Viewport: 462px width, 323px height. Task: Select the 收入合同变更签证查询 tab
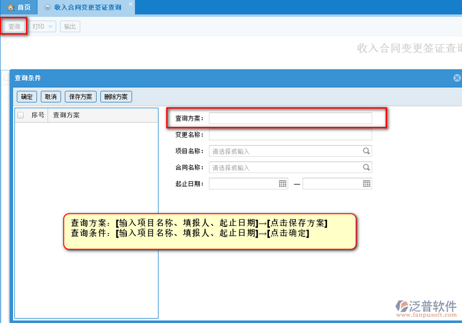point(87,8)
